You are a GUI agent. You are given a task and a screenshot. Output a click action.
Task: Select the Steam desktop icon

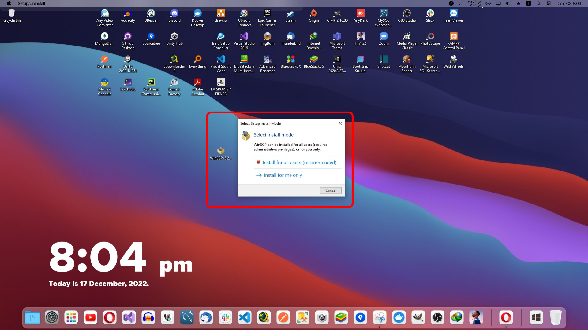pos(291,16)
